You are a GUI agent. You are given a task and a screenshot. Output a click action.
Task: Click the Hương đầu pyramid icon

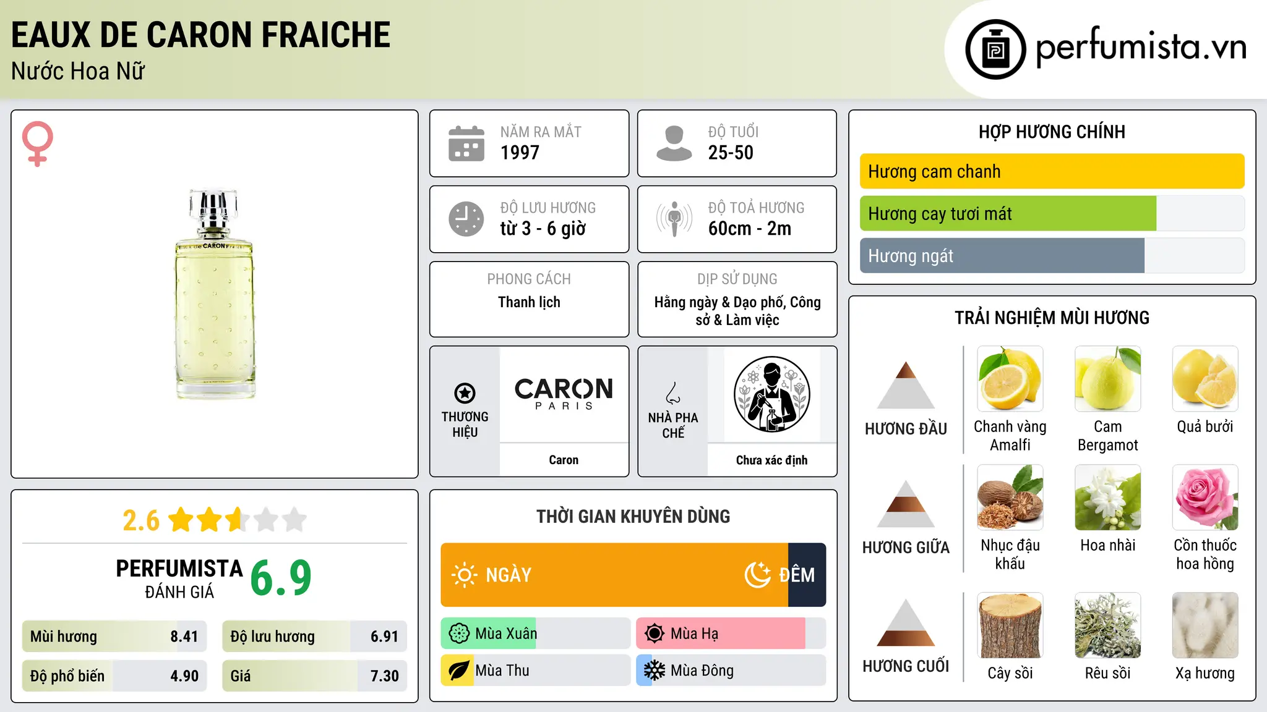(906, 385)
